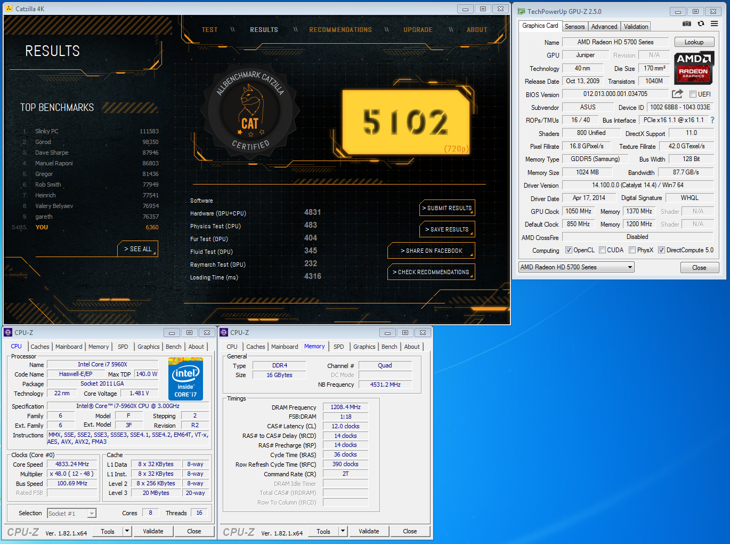Open Caches tab in left CPU-Z window

40,347
